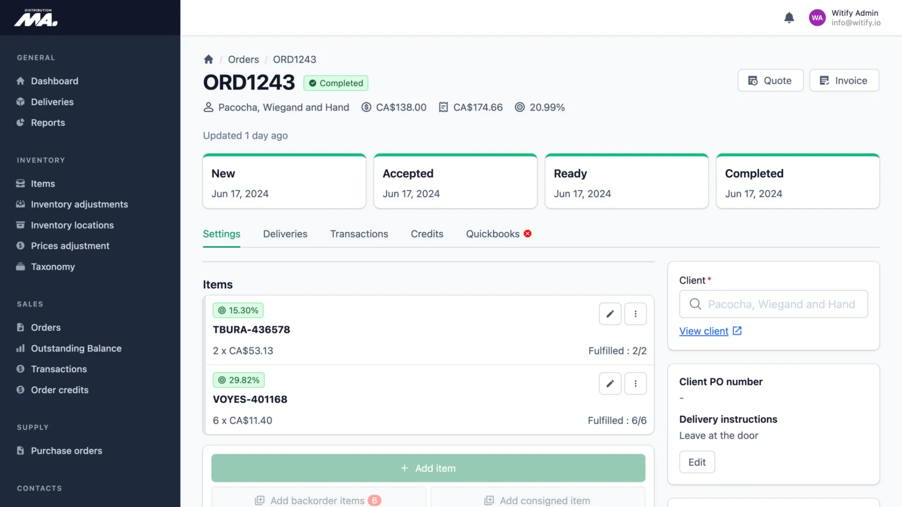Click the Quickbooks error indicator icon
The height and width of the screenshot is (507, 902).
click(528, 234)
